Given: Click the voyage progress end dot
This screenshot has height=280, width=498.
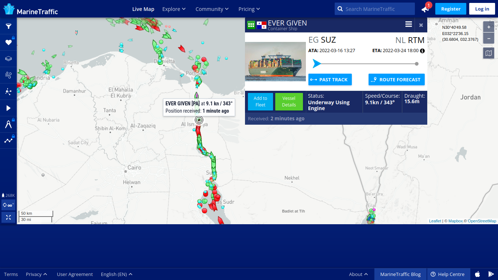Looking at the screenshot, I should (x=417, y=64).
